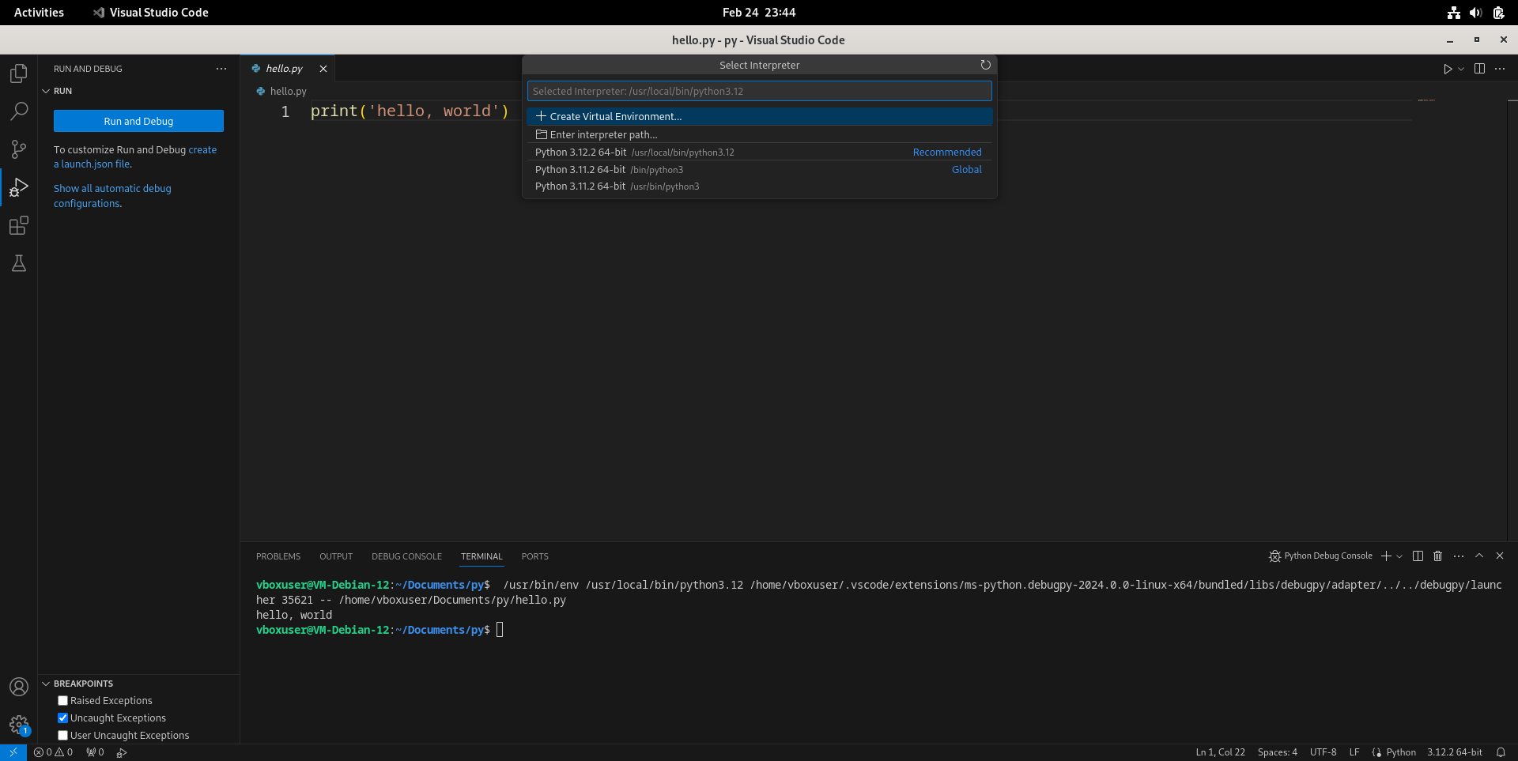Maximize the panel size chevron
Viewport: 1518px width, 761px height.
tap(1479, 556)
